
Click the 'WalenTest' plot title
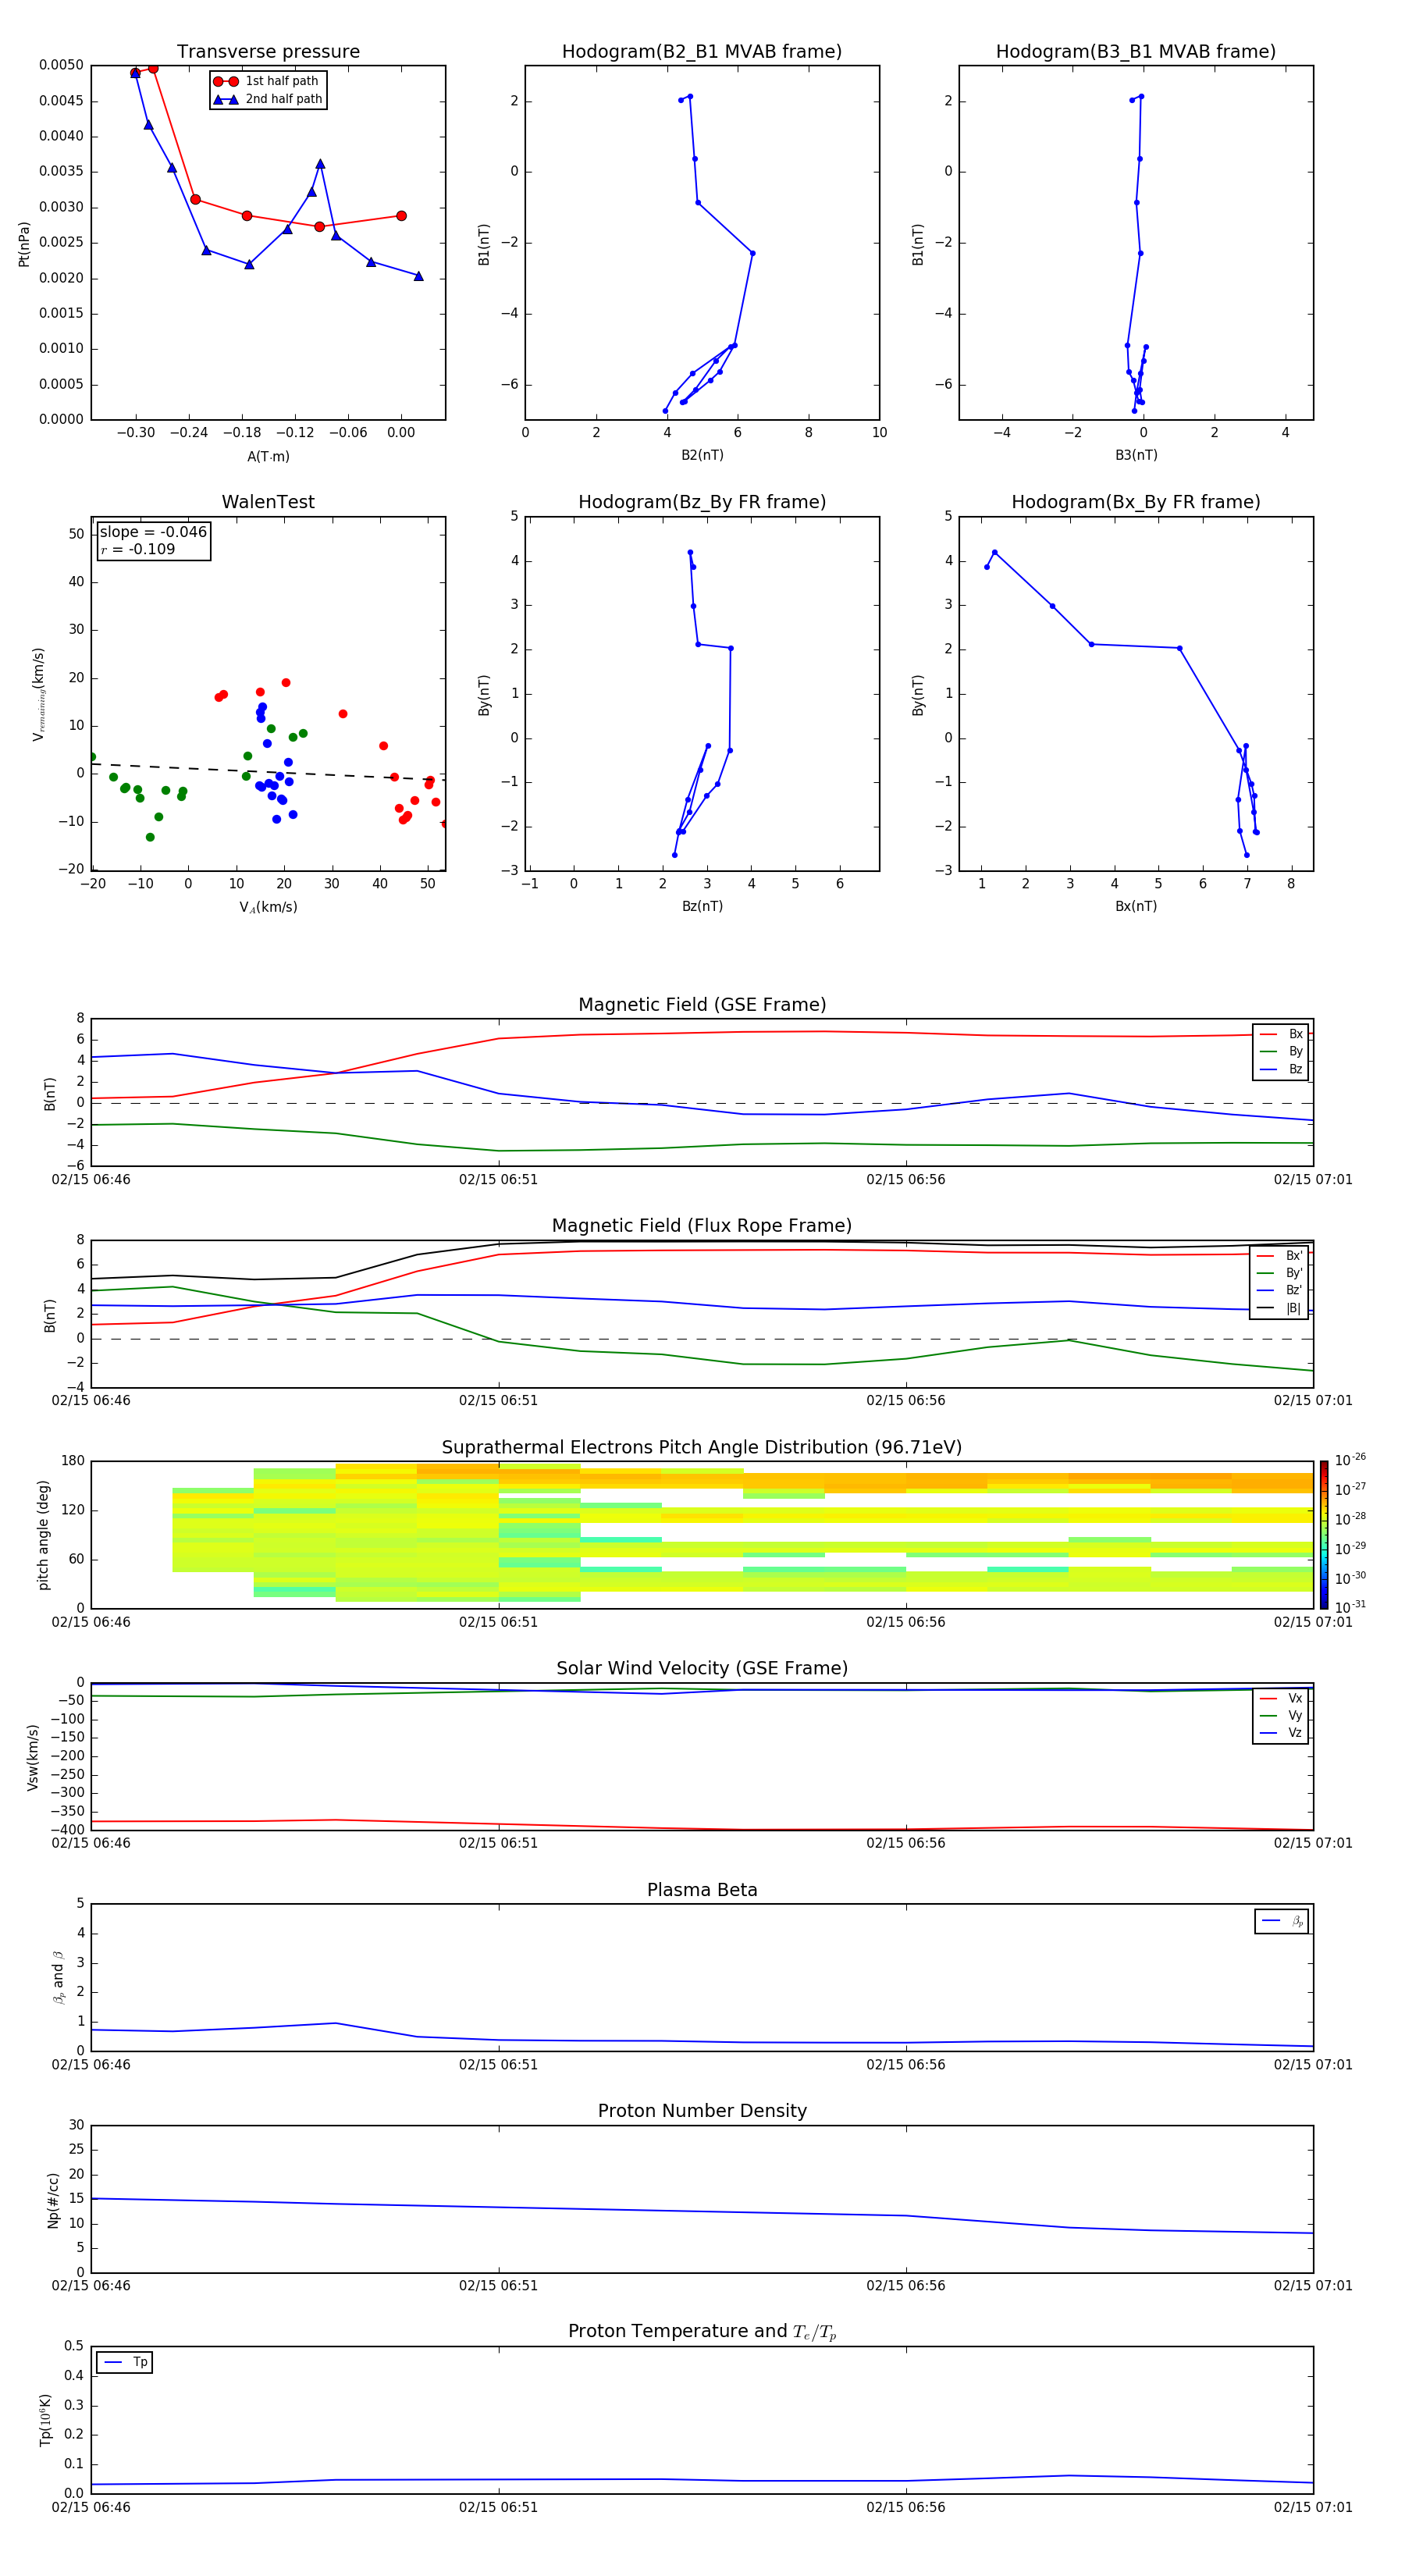pyautogui.click(x=268, y=502)
